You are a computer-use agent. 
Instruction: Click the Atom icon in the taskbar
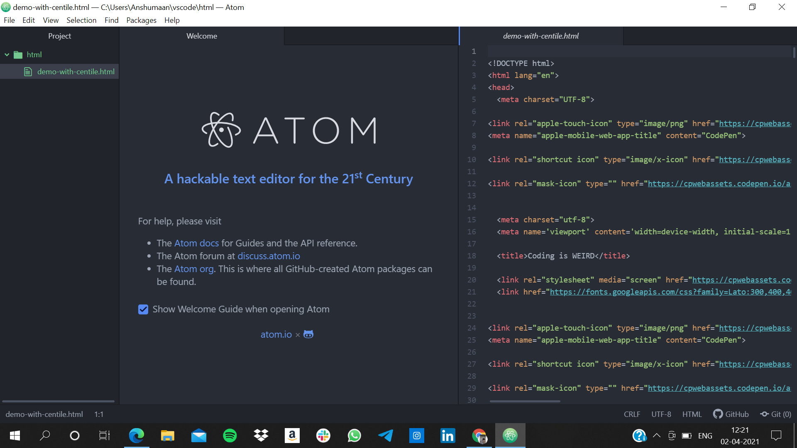click(x=510, y=436)
